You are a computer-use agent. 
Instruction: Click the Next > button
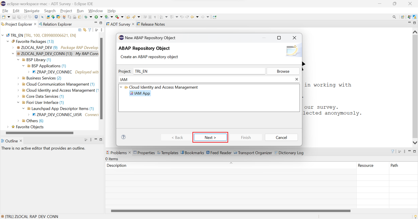[210, 137]
